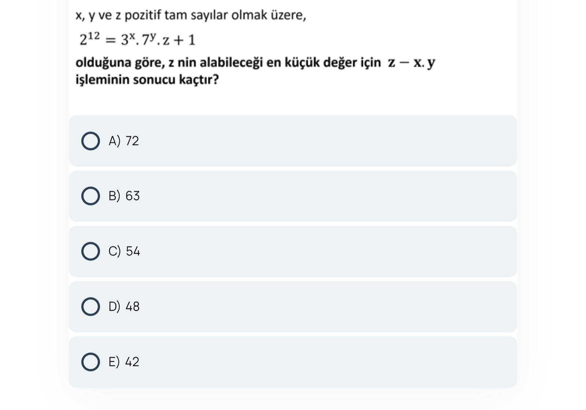This screenshot has height=410, width=586.
Task: Choose the radio circle next to C) 54
Action: coord(90,251)
